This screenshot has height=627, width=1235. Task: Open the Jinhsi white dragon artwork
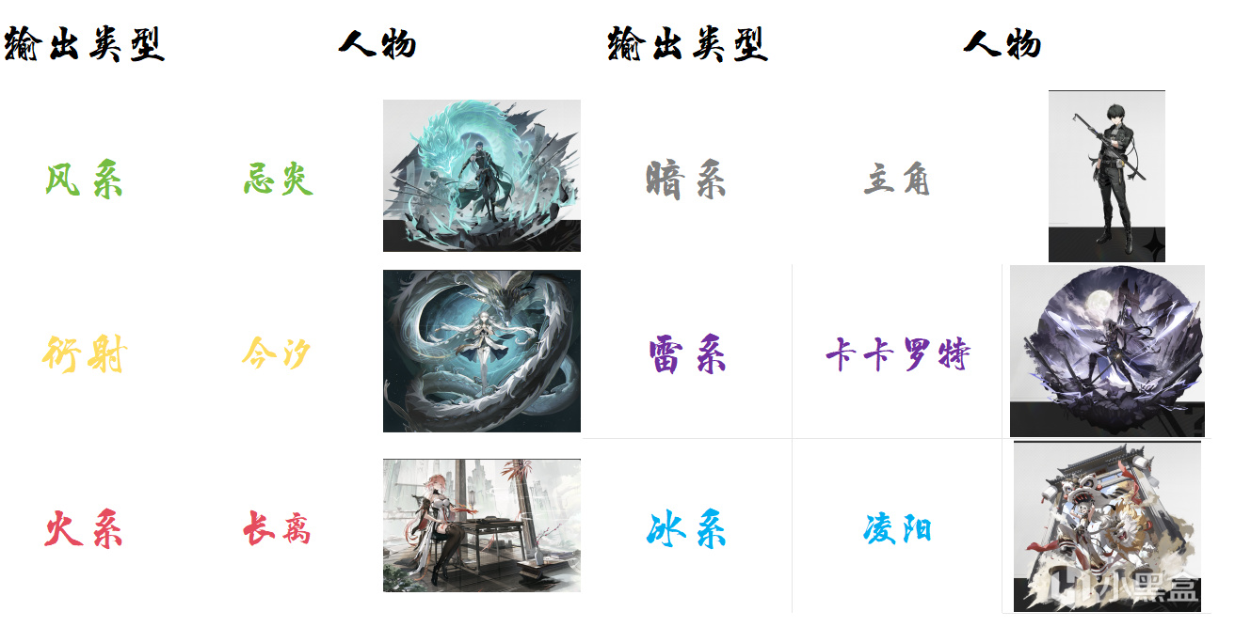click(481, 351)
